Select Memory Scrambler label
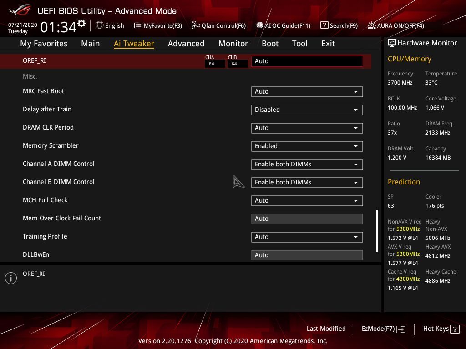The image size is (466, 349). tap(51, 145)
